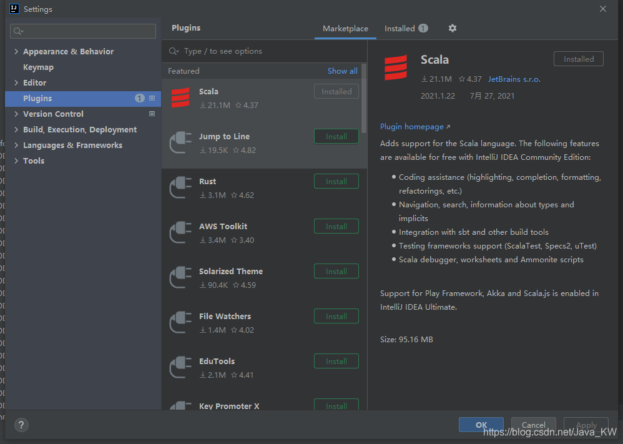Click the Rust plugin icon
623x444 pixels.
click(x=180, y=187)
